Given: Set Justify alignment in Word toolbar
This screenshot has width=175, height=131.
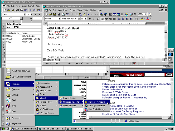Looking at the screenshot, I should click(x=114, y=19).
